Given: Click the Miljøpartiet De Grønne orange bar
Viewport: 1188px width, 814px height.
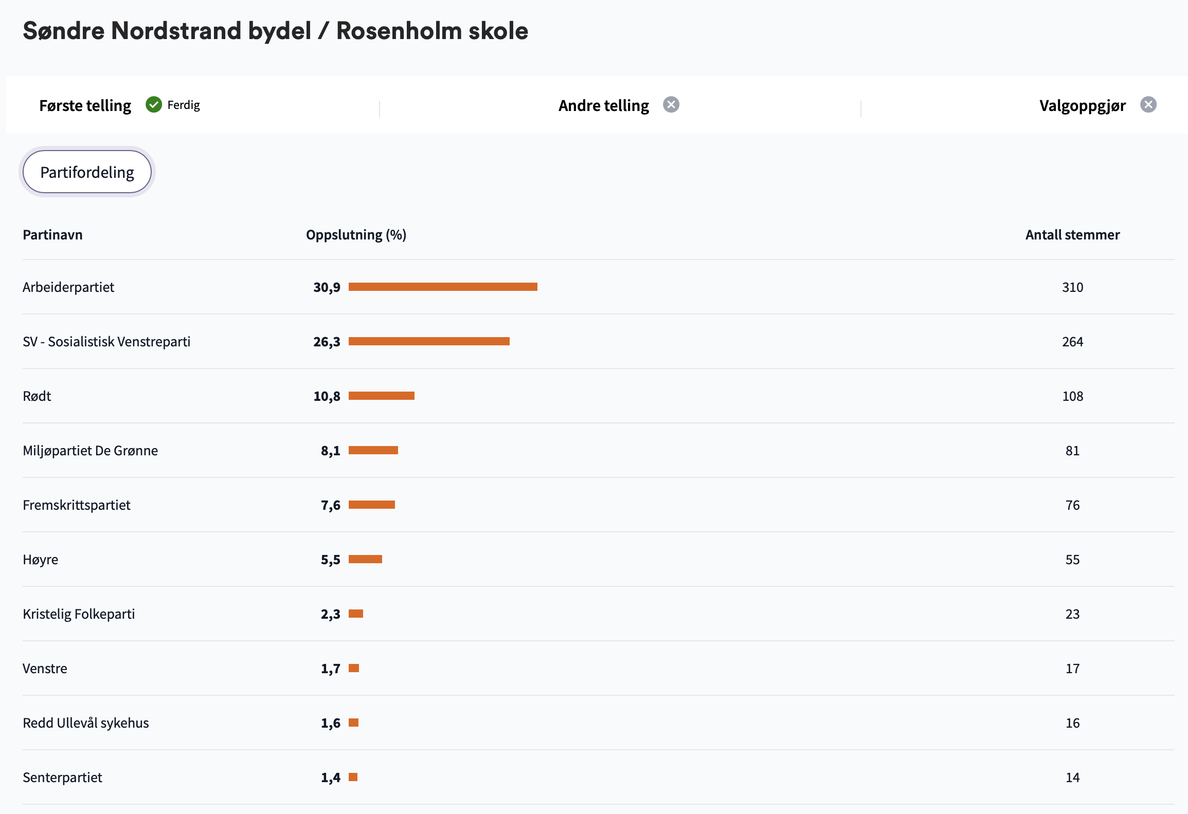Looking at the screenshot, I should (x=373, y=450).
